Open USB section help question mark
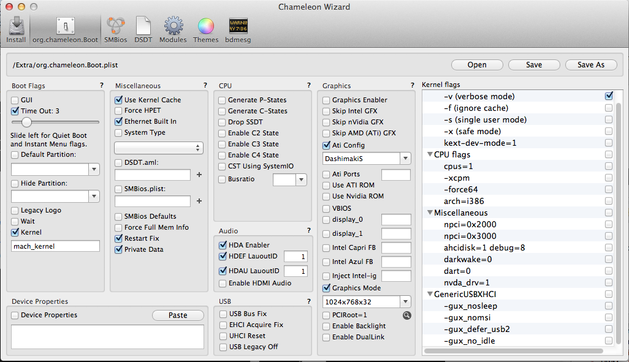This screenshot has height=362, width=629. 308,301
